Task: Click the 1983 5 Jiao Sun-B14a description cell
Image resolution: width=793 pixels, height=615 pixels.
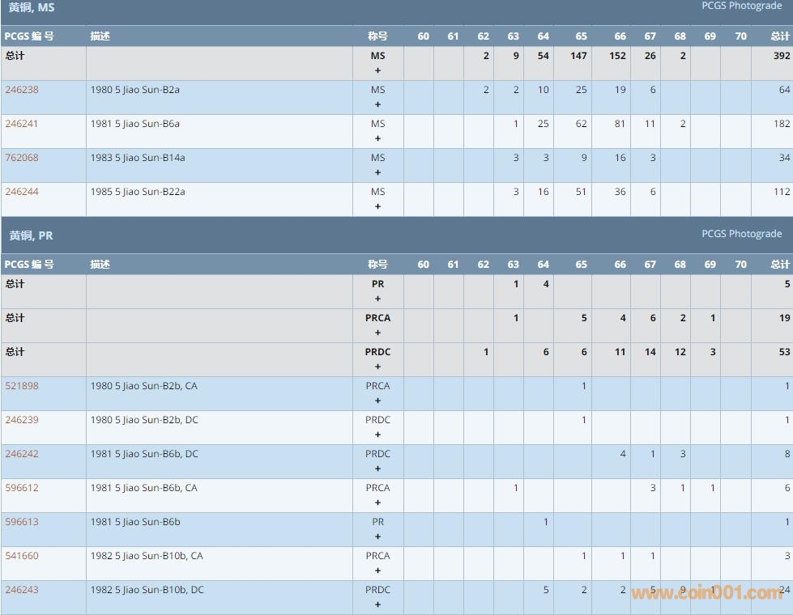Action: (x=138, y=158)
